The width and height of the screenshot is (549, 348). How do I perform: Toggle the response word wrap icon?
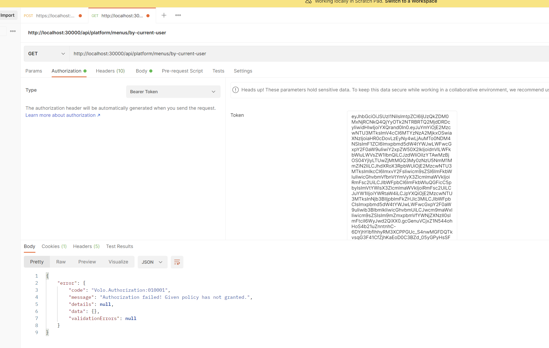[x=177, y=262]
